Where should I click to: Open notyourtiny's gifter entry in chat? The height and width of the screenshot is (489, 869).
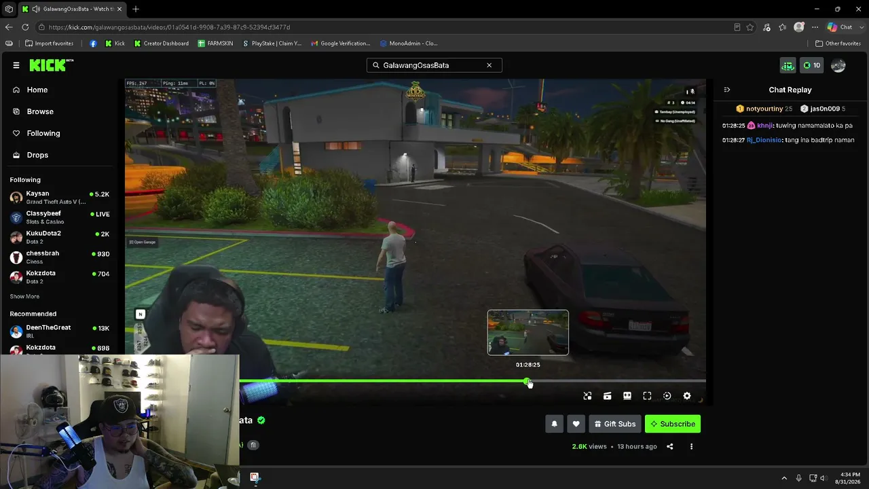[764, 109]
